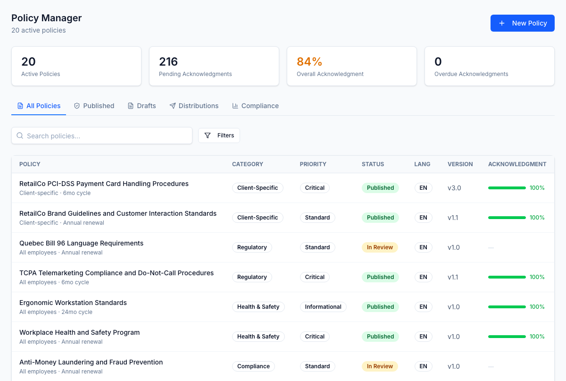Image resolution: width=566 pixels, height=381 pixels.
Task: Open Workplace Health and Safety Program
Action: [x=79, y=332]
